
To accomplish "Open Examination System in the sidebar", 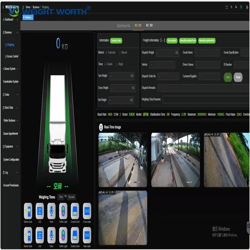I will coord(11,82).
